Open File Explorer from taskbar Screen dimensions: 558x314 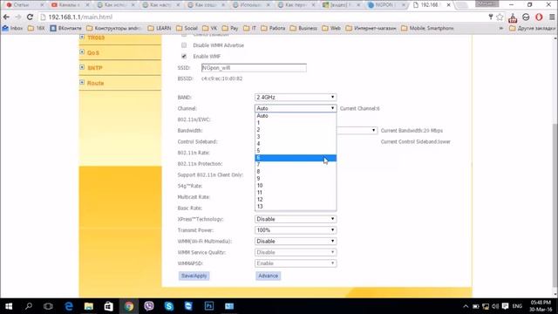89,306
